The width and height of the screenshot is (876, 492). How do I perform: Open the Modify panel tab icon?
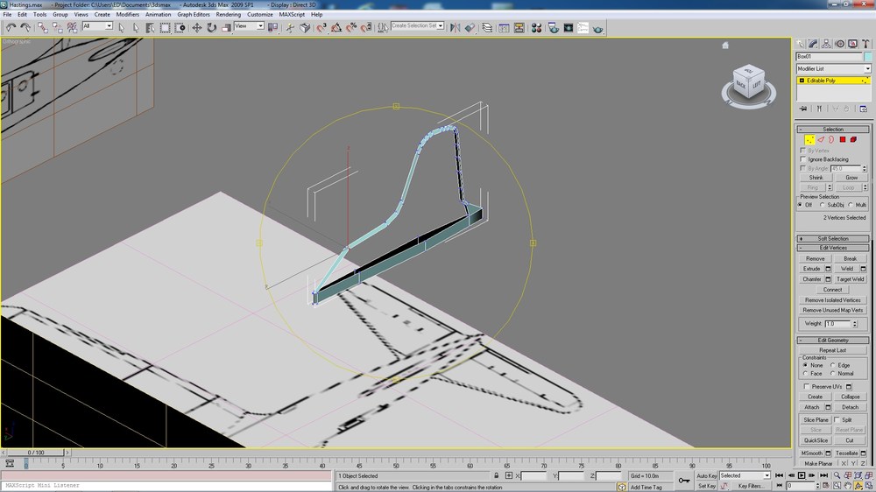(x=813, y=44)
